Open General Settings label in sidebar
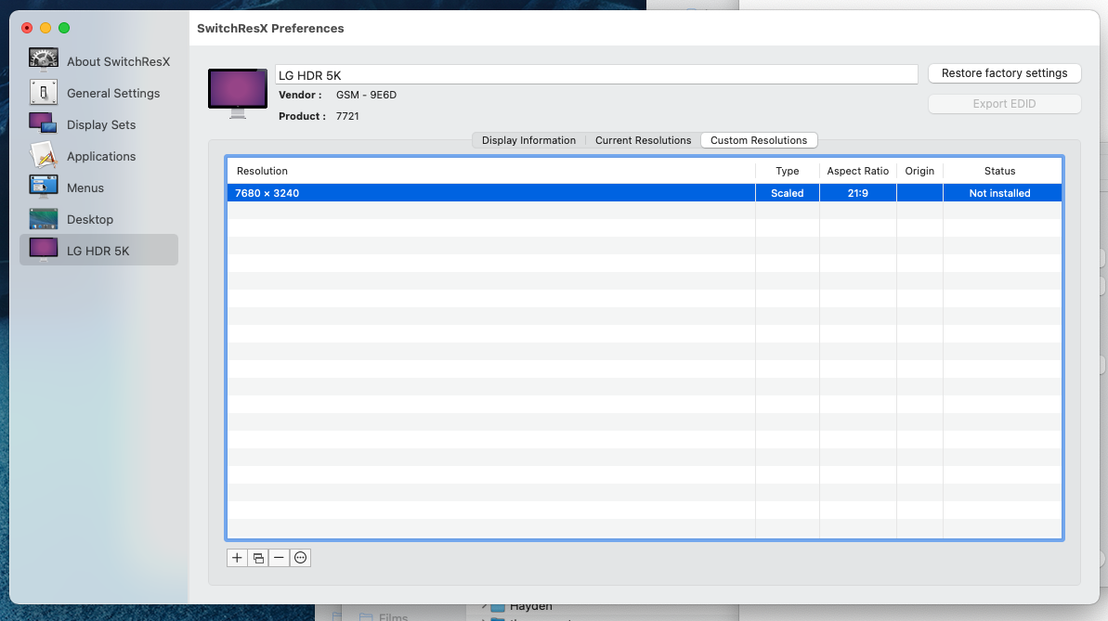The height and width of the screenshot is (621, 1108). click(x=113, y=93)
